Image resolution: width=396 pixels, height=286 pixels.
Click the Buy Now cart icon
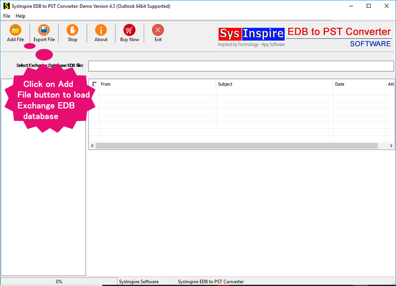click(129, 30)
